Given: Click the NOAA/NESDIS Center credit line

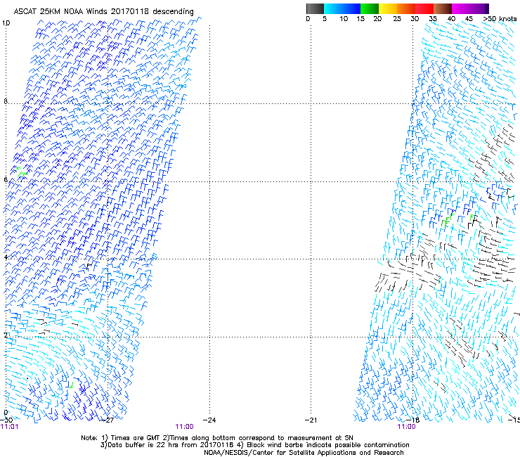Looking at the screenshot, I should [304, 453].
